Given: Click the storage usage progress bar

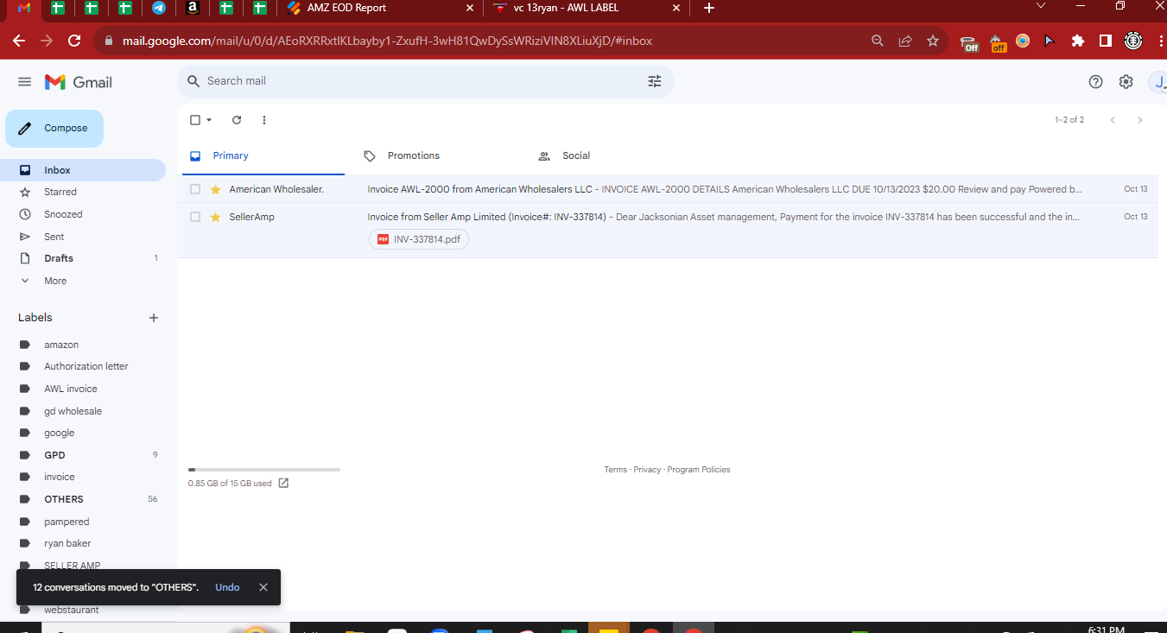Looking at the screenshot, I should 264,470.
